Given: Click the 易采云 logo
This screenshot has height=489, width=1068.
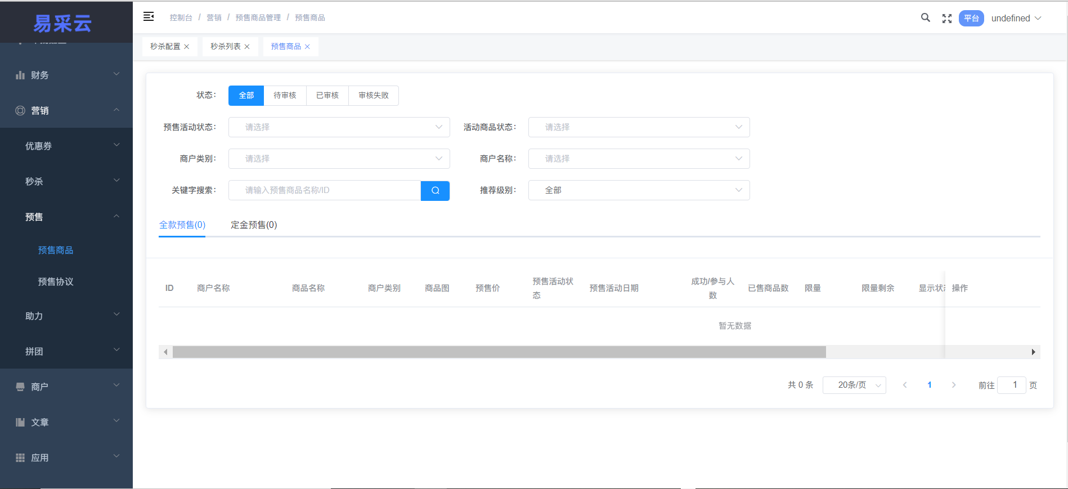Looking at the screenshot, I should point(62,24).
